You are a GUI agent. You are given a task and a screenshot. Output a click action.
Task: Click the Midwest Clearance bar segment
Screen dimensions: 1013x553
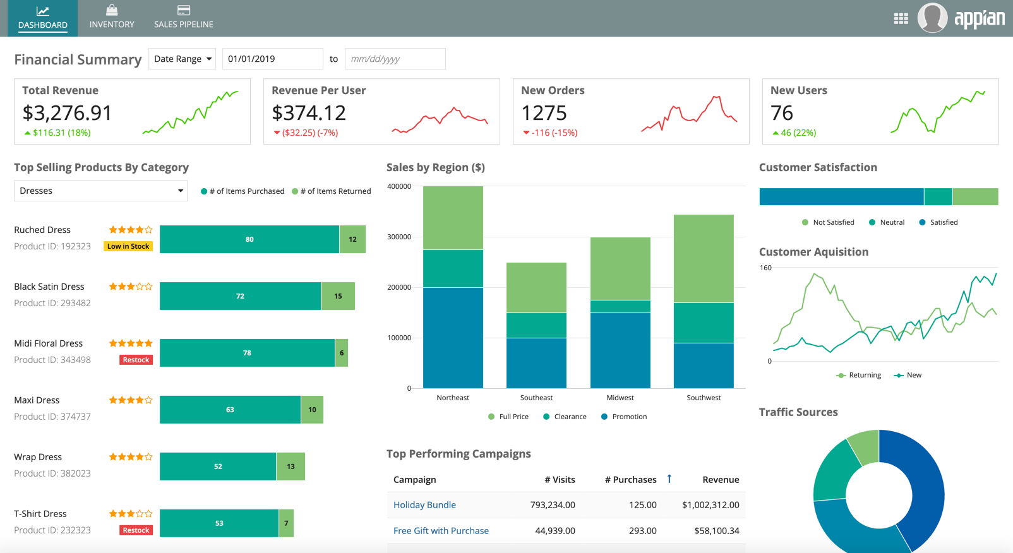(620, 306)
